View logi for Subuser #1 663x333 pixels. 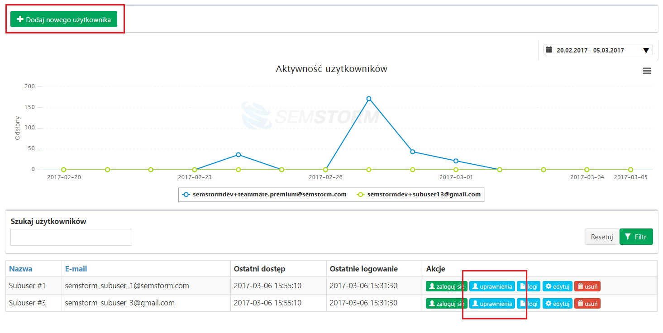pos(529,286)
